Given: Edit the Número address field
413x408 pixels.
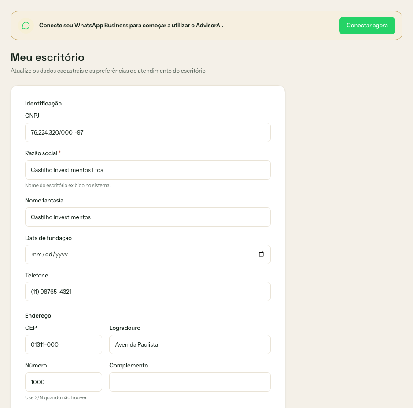Looking at the screenshot, I should point(63,382).
